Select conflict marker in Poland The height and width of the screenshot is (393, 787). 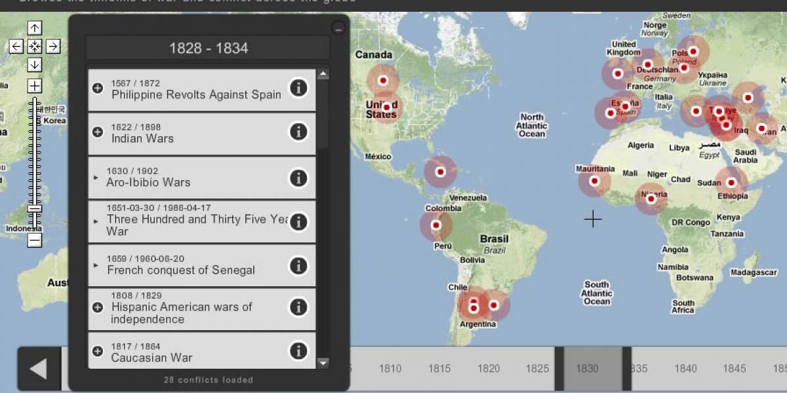[693, 51]
